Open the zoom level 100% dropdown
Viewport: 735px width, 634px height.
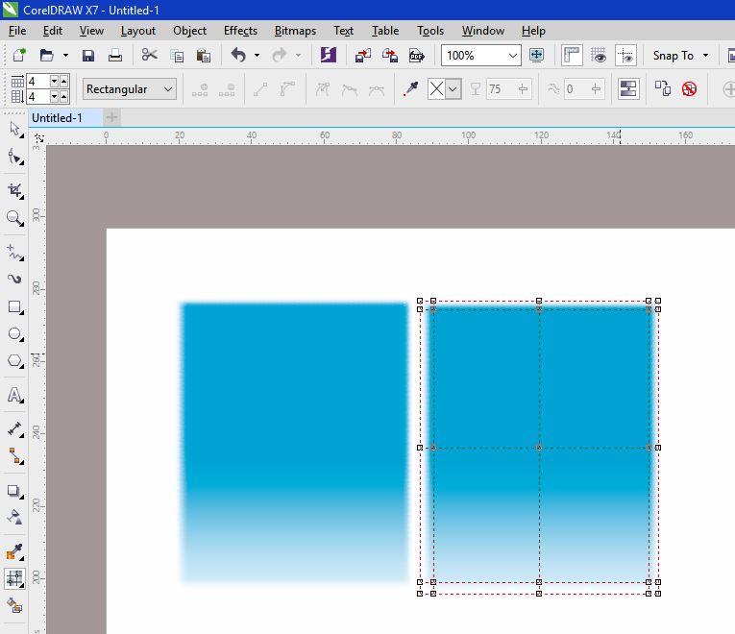coord(513,56)
